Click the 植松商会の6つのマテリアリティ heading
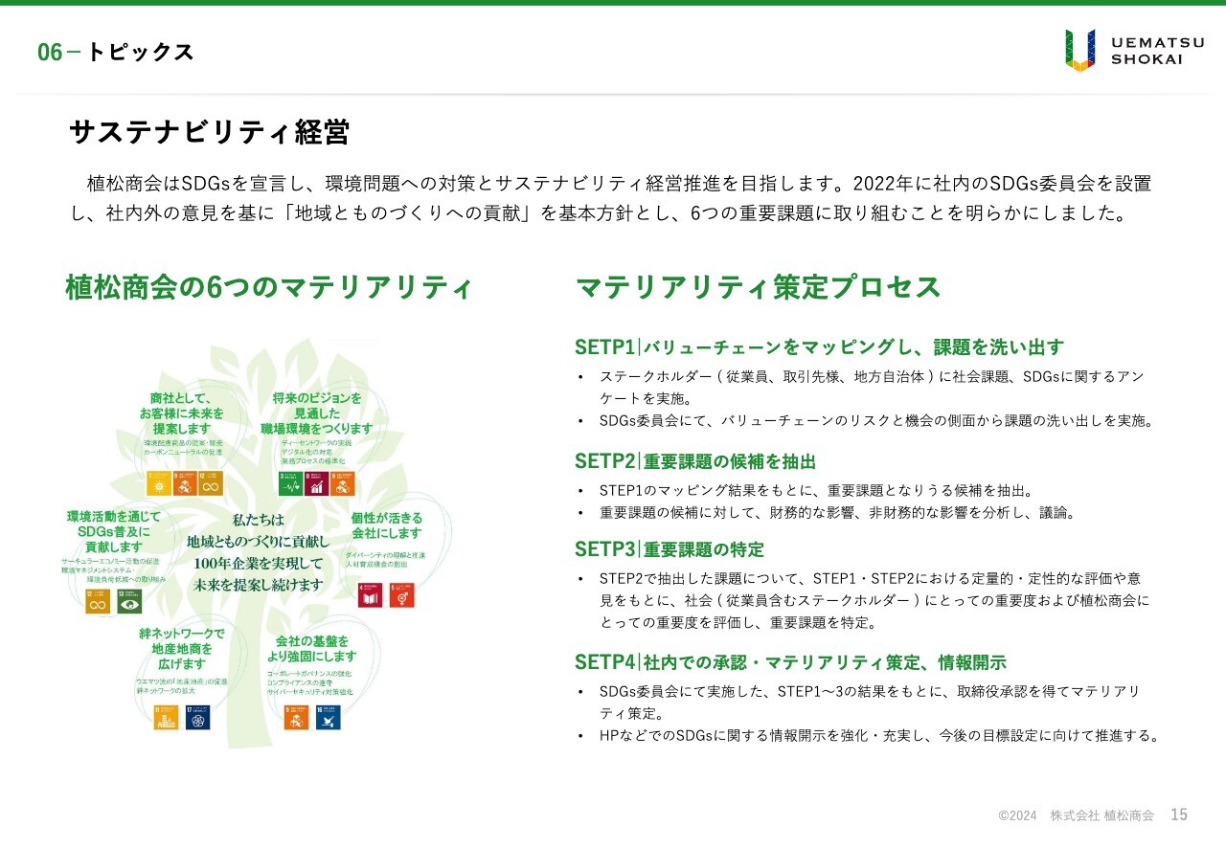 click(x=269, y=287)
